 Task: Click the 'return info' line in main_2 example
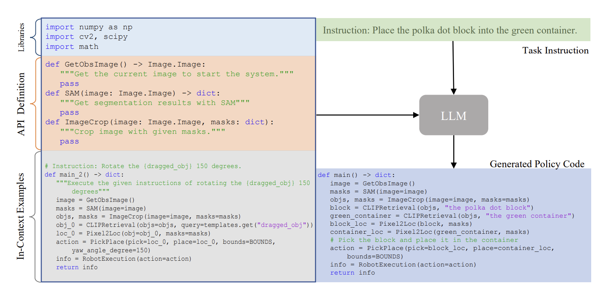(77, 267)
